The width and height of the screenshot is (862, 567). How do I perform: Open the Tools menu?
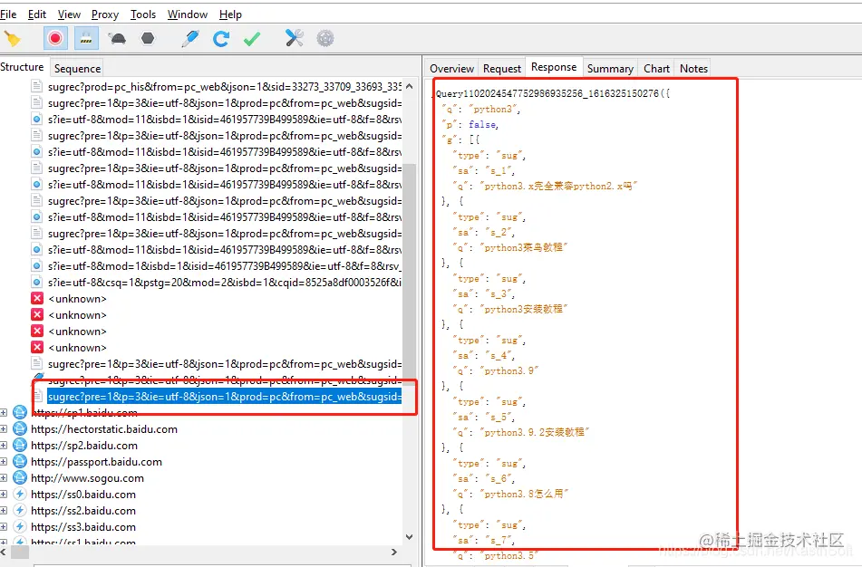143,14
